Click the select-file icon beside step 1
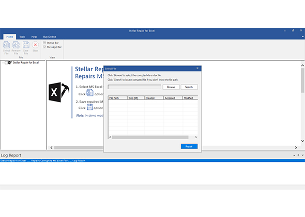This screenshot has width=305, height=217. [90, 92]
